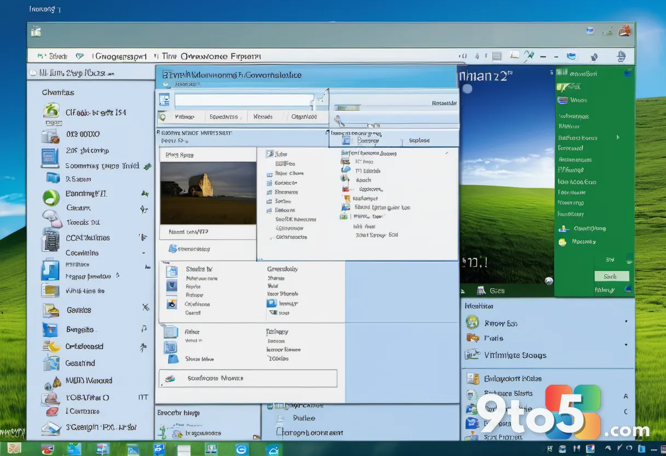Click the "Sank" button in the green panel
The height and width of the screenshot is (456, 666).
pyautogui.click(x=612, y=276)
